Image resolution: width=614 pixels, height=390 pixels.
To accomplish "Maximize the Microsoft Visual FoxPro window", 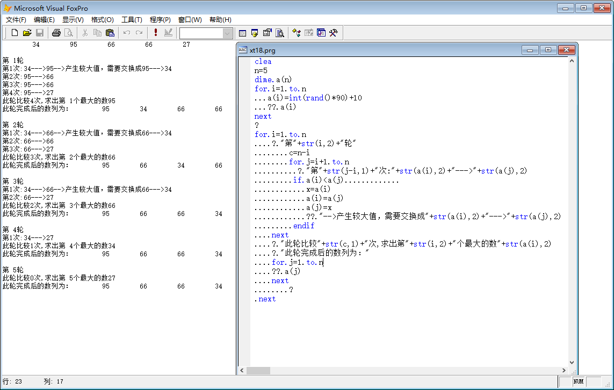I will (583, 8).
